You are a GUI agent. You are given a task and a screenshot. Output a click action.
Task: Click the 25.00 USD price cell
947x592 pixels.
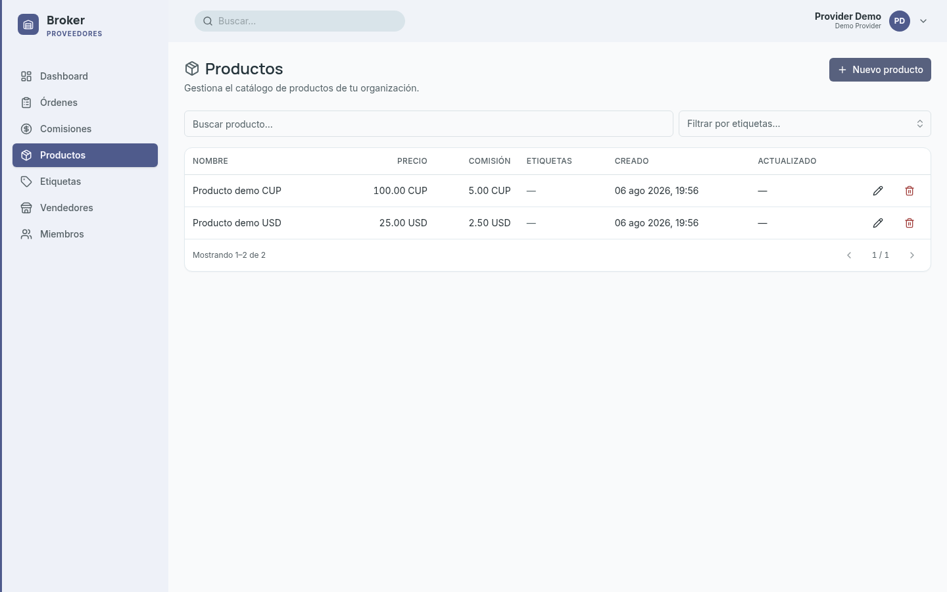(x=403, y=223)
